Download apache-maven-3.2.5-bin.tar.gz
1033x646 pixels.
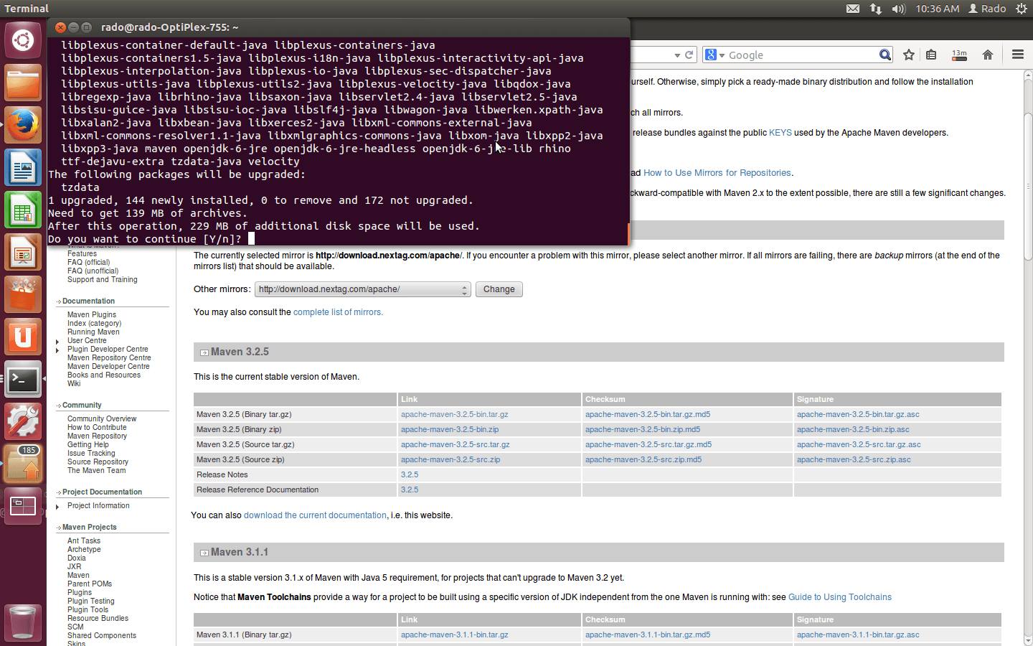tap(455, 414)
